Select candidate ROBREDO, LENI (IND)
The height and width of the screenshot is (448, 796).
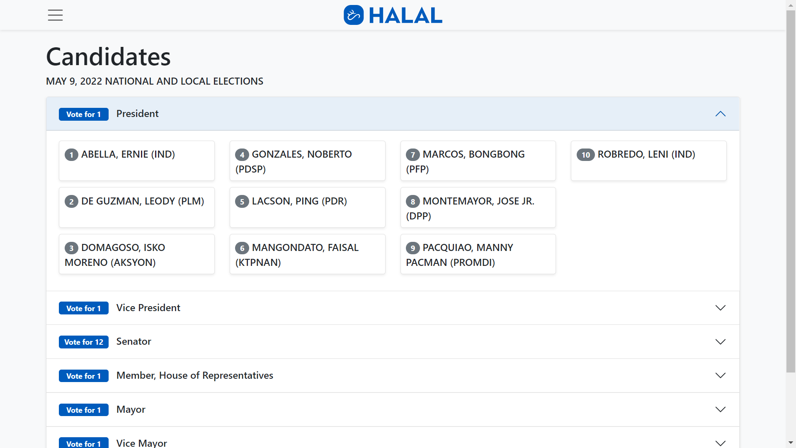point(648,161)
